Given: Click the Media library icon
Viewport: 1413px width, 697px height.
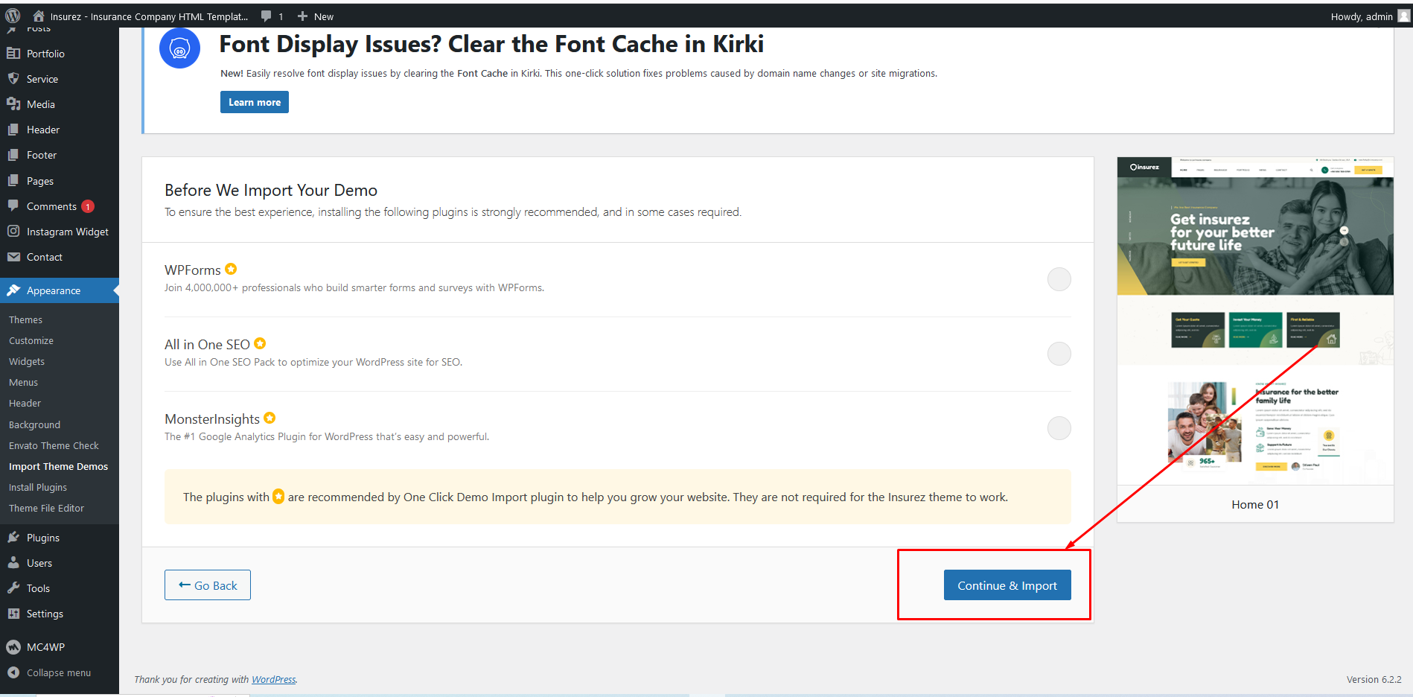Looking at the screenshot, I should (x=13, y=104).
